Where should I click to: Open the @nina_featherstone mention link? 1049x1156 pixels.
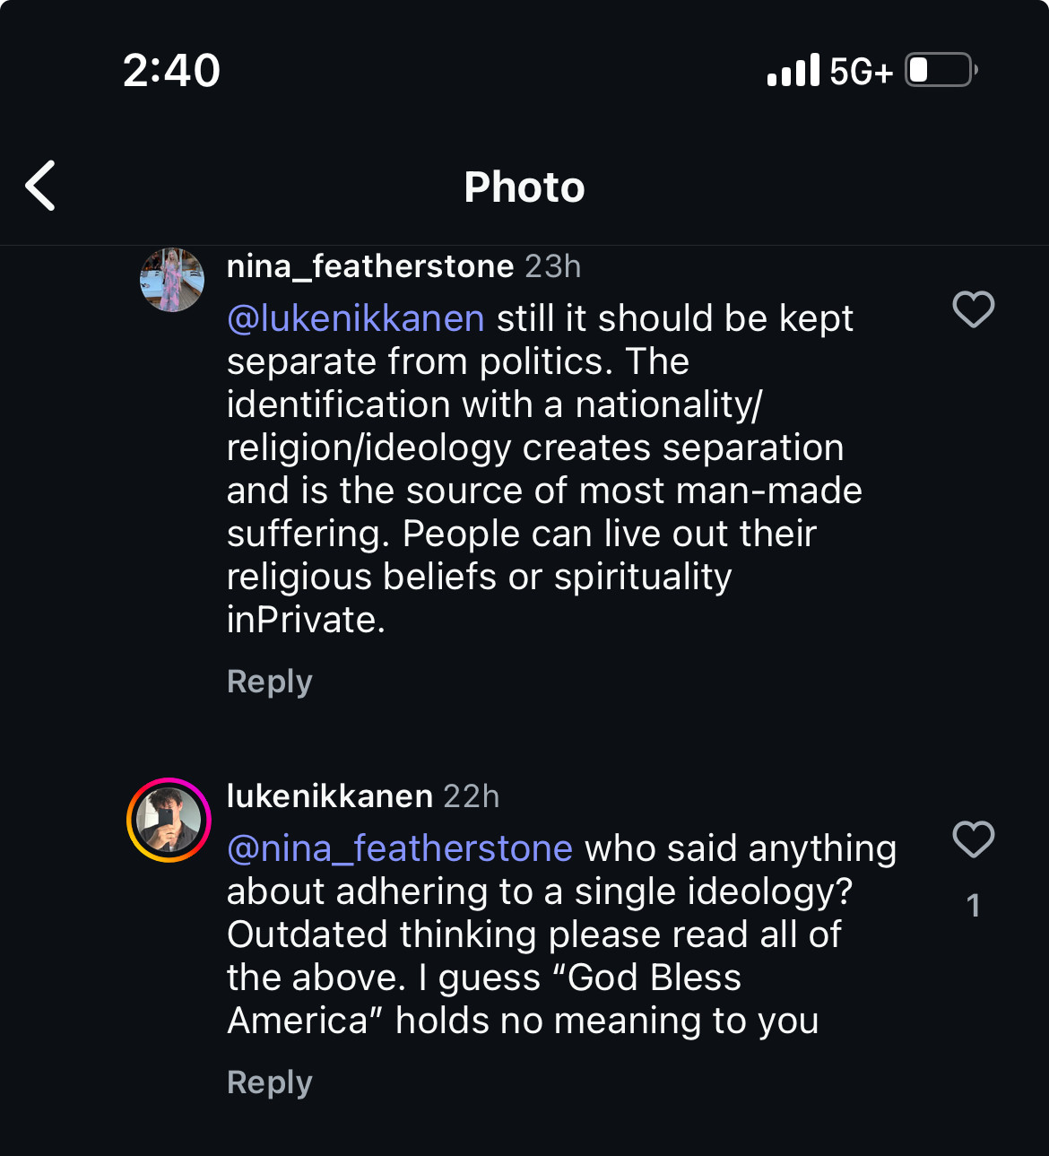pyautogui.click(x=400, y=848)
